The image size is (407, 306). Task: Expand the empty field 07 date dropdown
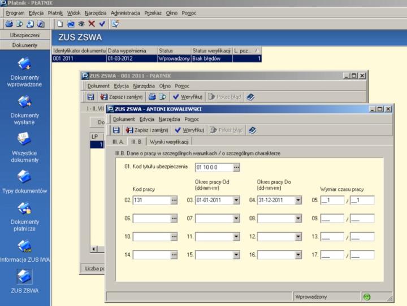(236, 218)
